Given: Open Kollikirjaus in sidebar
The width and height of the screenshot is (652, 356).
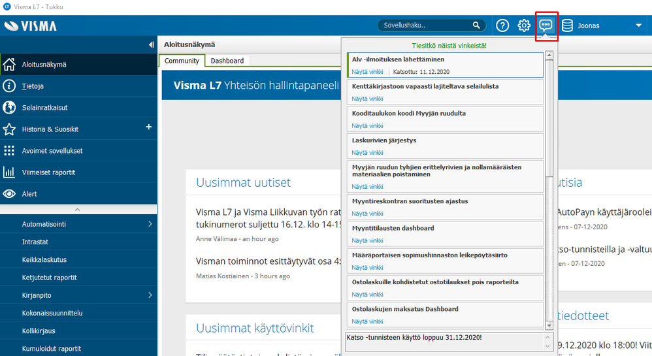Looking at the screenshot, I should click(78, 331).
